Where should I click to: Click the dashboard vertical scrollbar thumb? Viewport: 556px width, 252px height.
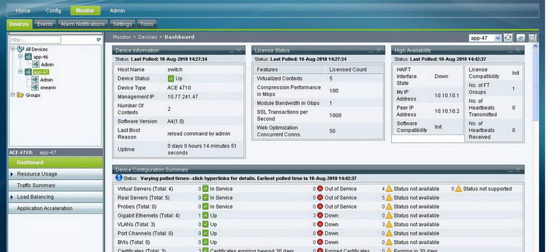coord(536,86)
